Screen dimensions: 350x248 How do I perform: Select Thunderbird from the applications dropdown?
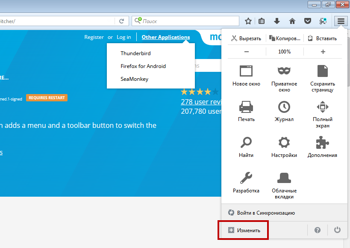coord(135,53)
